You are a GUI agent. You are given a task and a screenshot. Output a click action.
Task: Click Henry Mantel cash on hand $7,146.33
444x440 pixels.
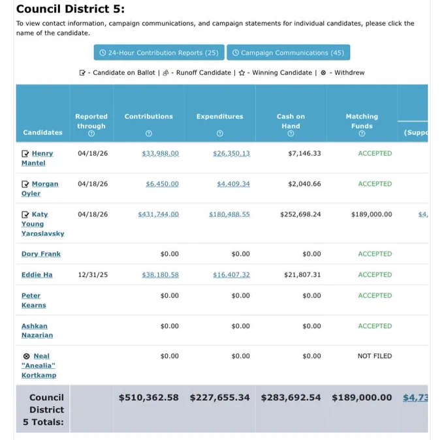pos(304,153)
